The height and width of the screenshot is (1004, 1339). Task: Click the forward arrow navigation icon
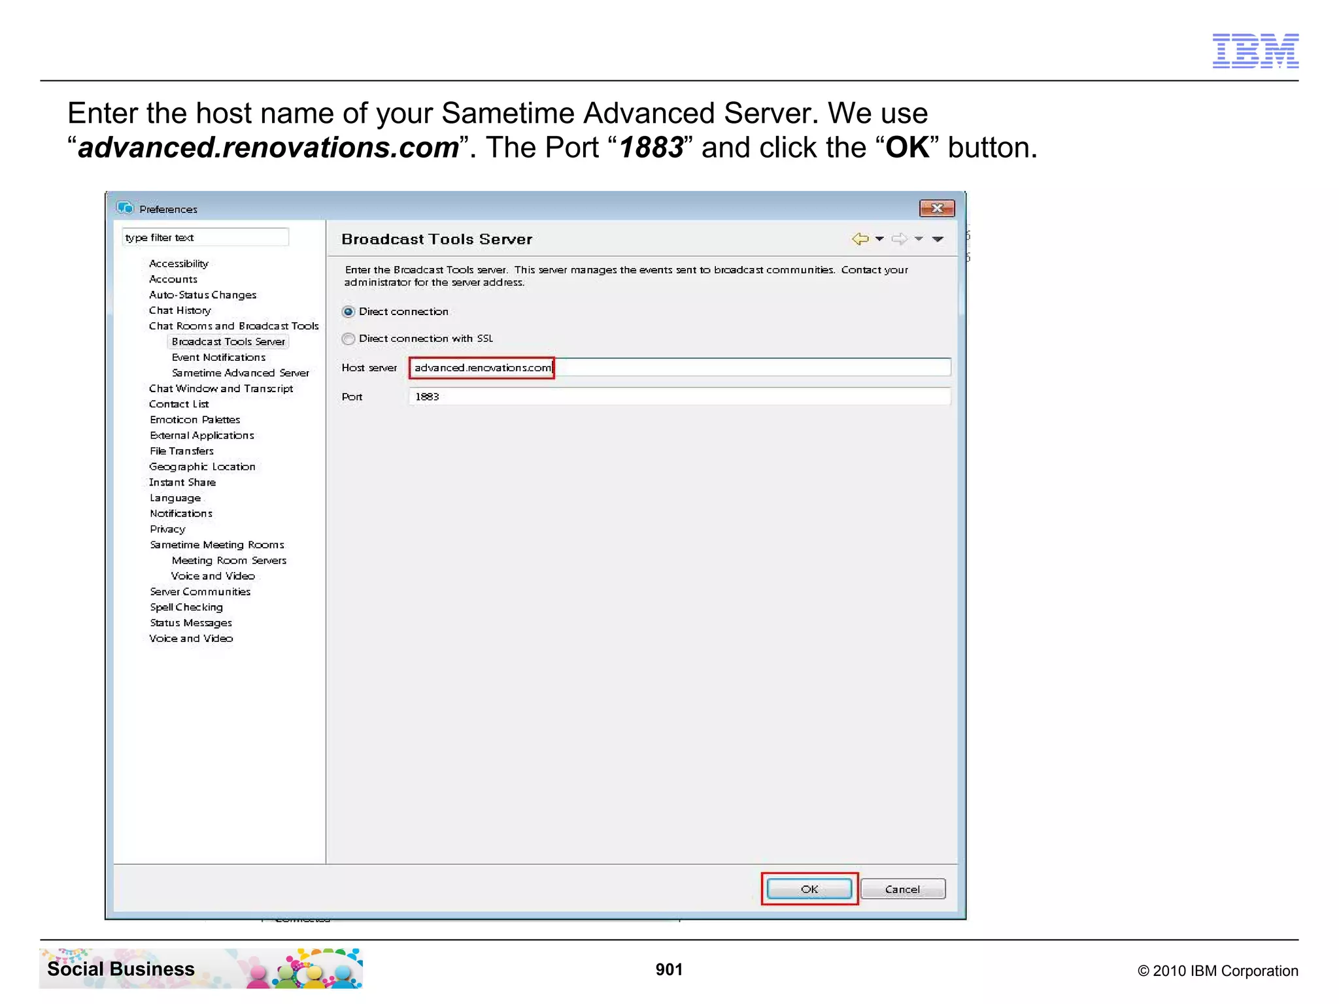900,239
